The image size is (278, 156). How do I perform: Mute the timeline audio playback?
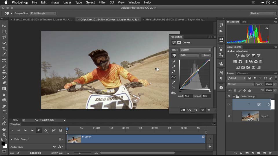click(39, 130)
